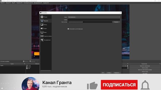
Task: Expand the Service (Сервис) dropdown
Action: [94, 17]
